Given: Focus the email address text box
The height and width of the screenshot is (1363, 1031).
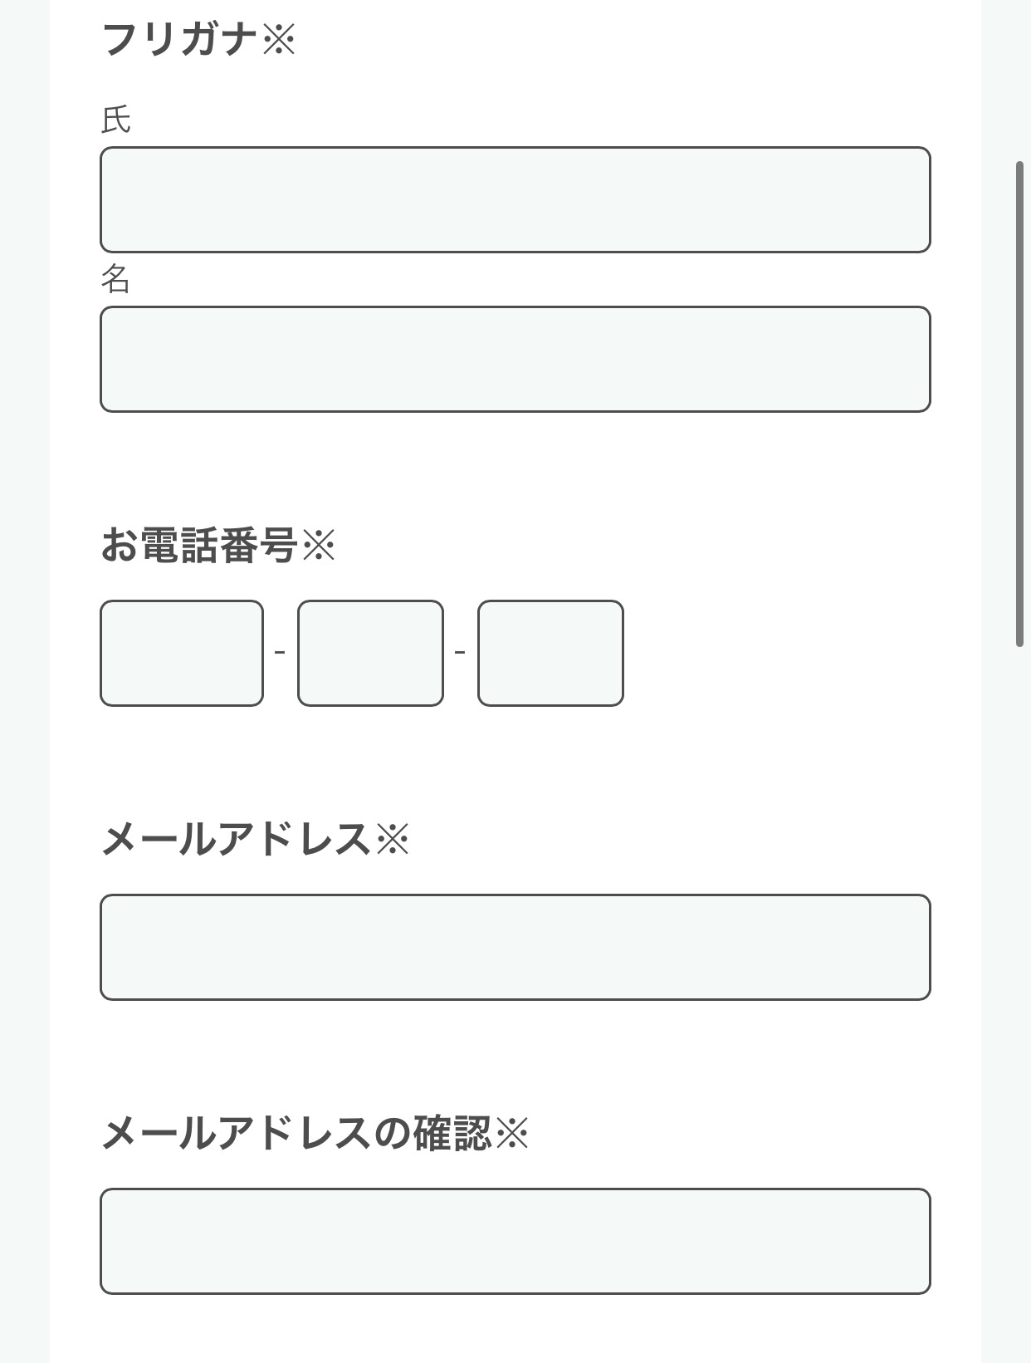Looking at the screenshot, I should click(515, 947).
